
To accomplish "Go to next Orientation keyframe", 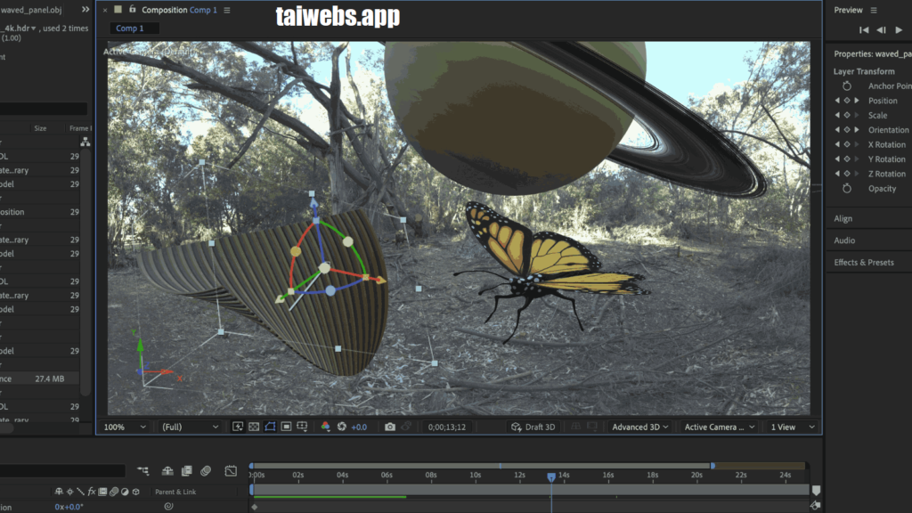I will pyautogui.click(x=856, y=130).
